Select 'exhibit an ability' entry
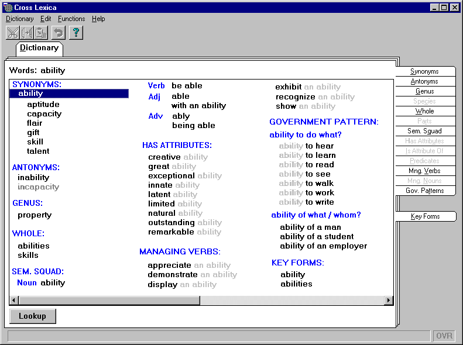This screenshot has width=463, height=345. [x=308, y=87]
